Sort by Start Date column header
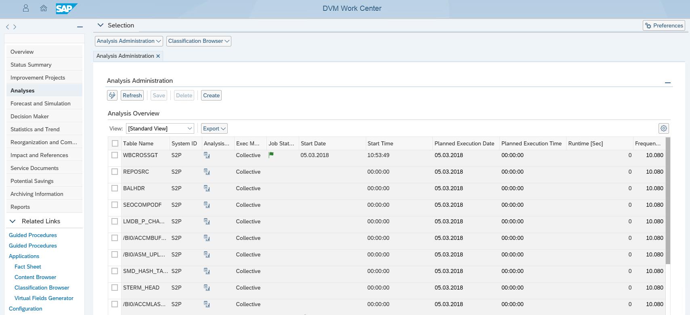The image size is (690, 315). (x=332, y=143)
